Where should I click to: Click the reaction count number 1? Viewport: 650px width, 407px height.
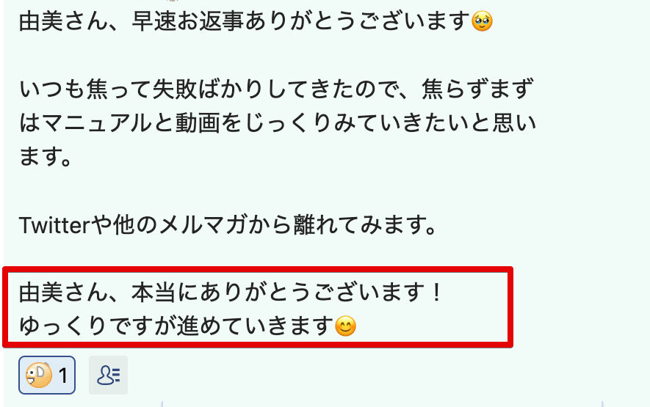(63, 376)
